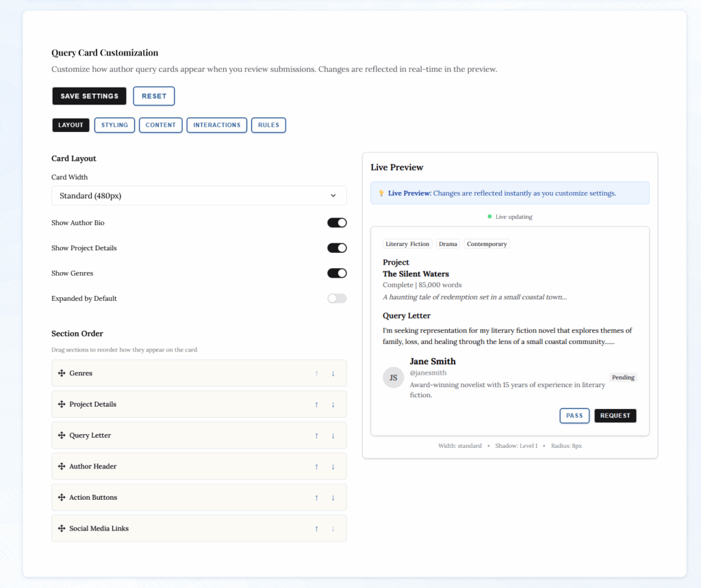Switch to the Styling tab

114,125
